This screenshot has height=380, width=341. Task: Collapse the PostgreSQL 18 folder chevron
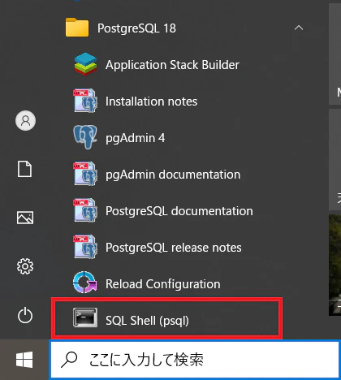(x=299, y=28)
